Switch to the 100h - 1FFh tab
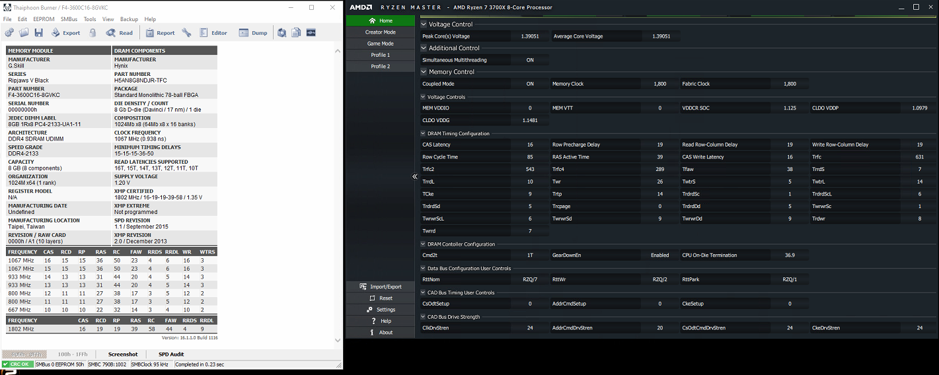Image resolution: width=939 pixels, height=375 pixels. tap(73, 355)
